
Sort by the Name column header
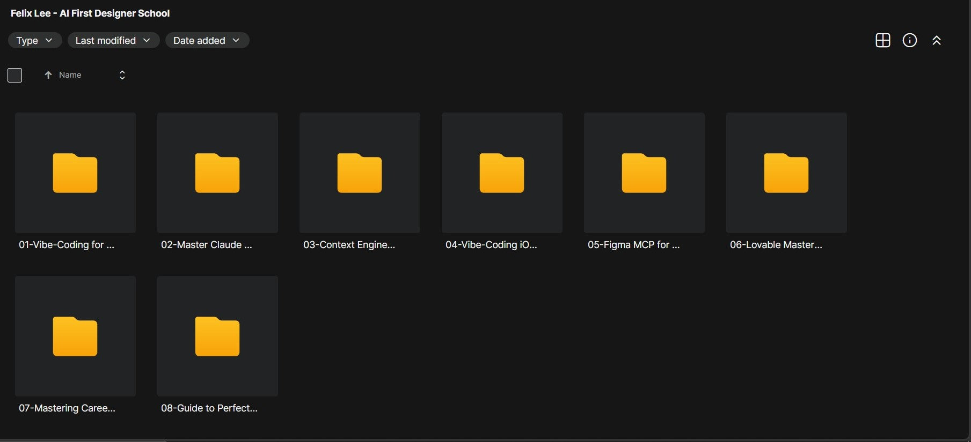70,75
